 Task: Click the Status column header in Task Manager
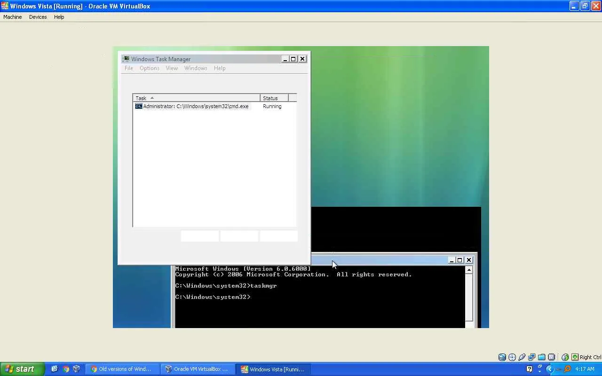pos(274,98)
